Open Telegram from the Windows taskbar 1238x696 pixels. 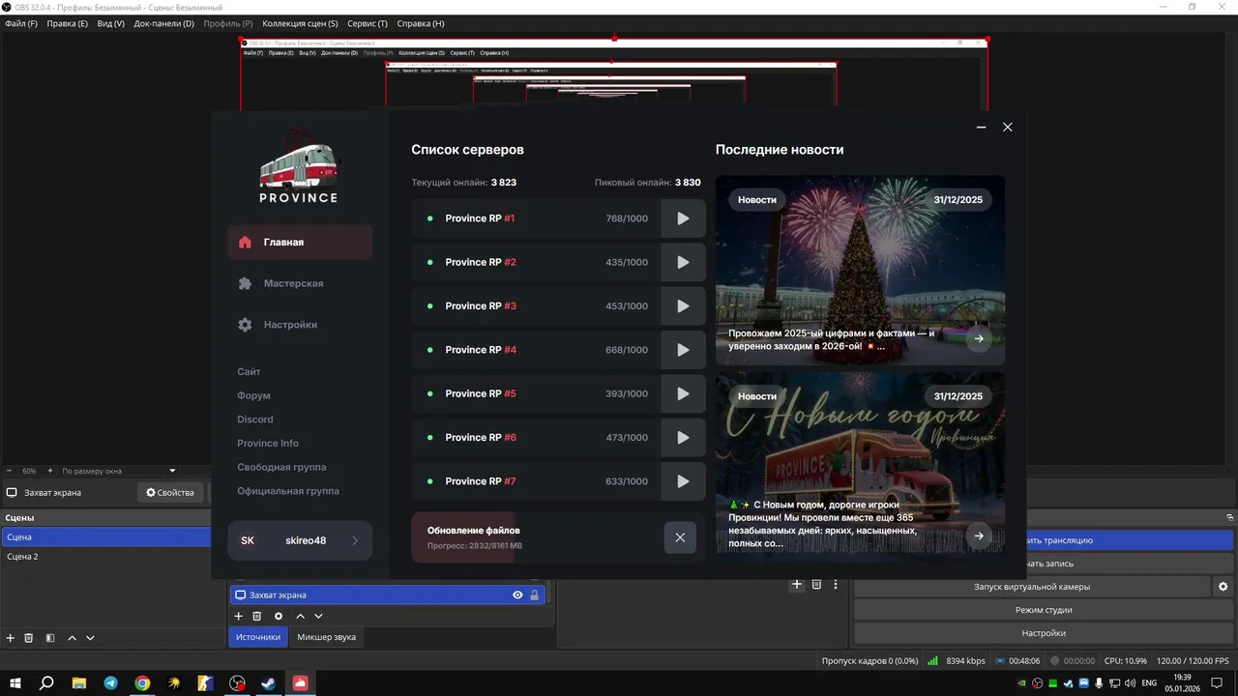pos(110,682)
